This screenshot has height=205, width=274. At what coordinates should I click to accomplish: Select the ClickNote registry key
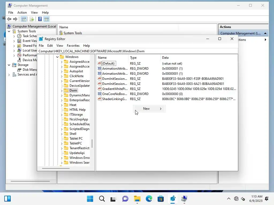click(x=76, y=76)
